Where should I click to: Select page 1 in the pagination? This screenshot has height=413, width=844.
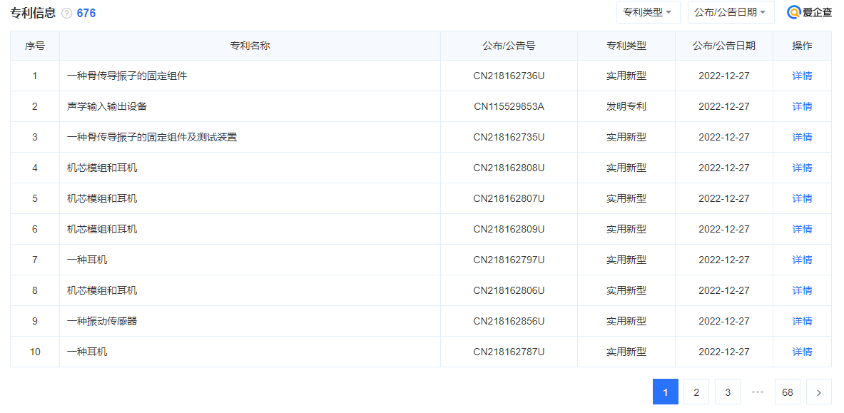(666, 392)
